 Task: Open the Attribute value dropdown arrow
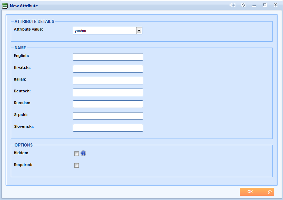[x=139, y=31]
